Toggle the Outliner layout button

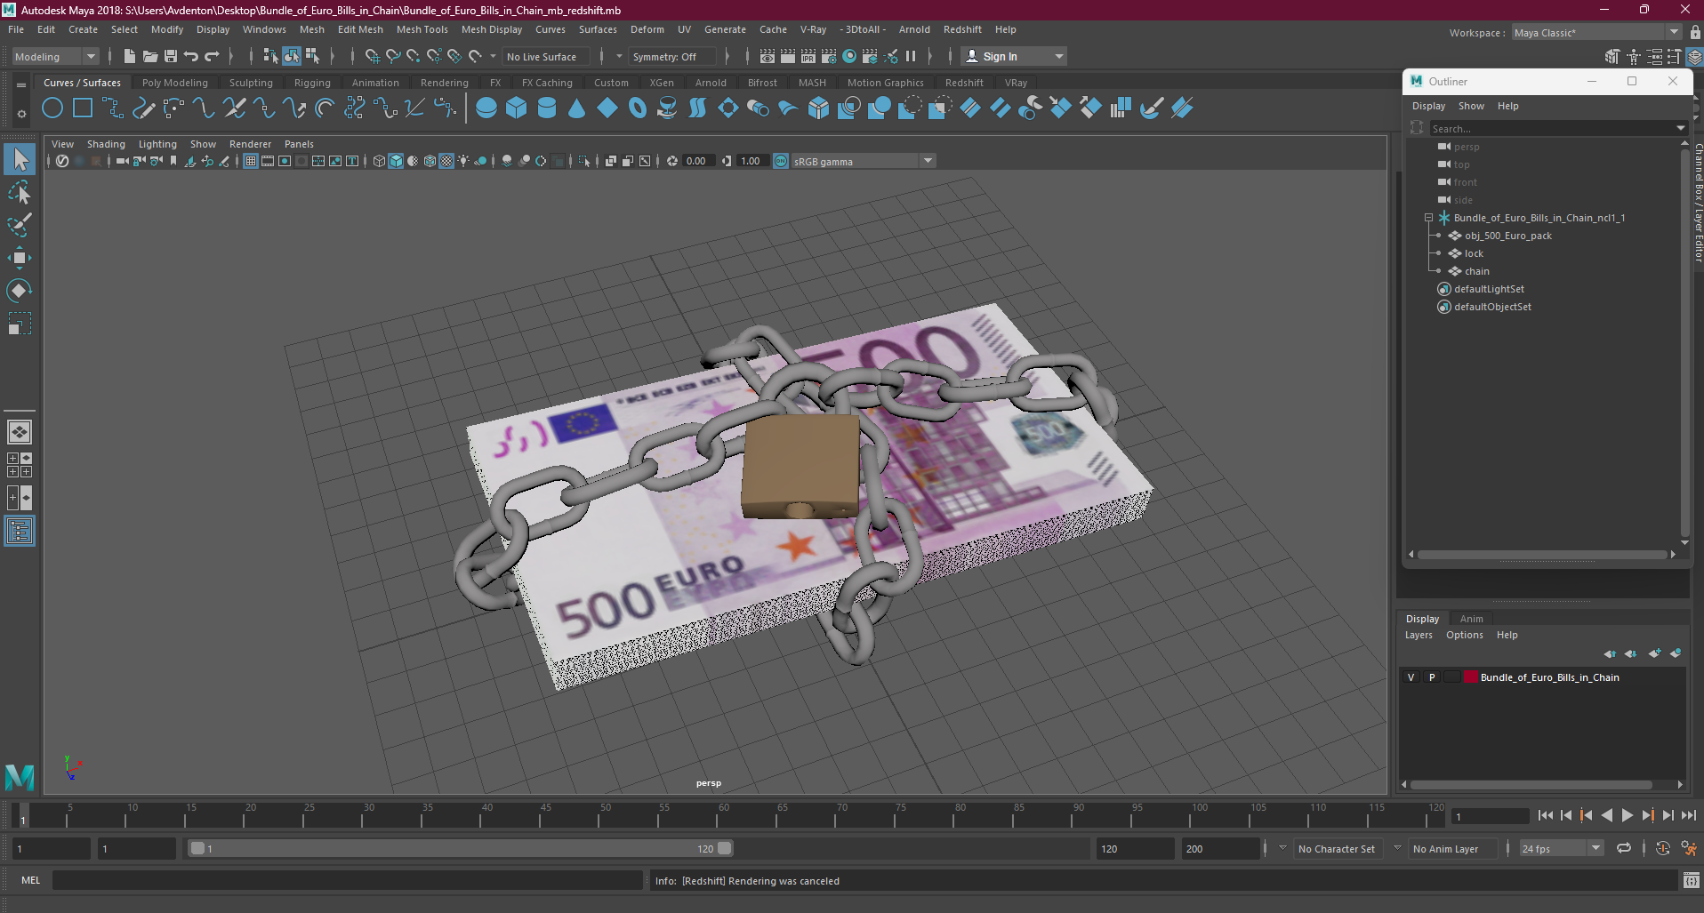pyautogui.click(x=20, y=531)
